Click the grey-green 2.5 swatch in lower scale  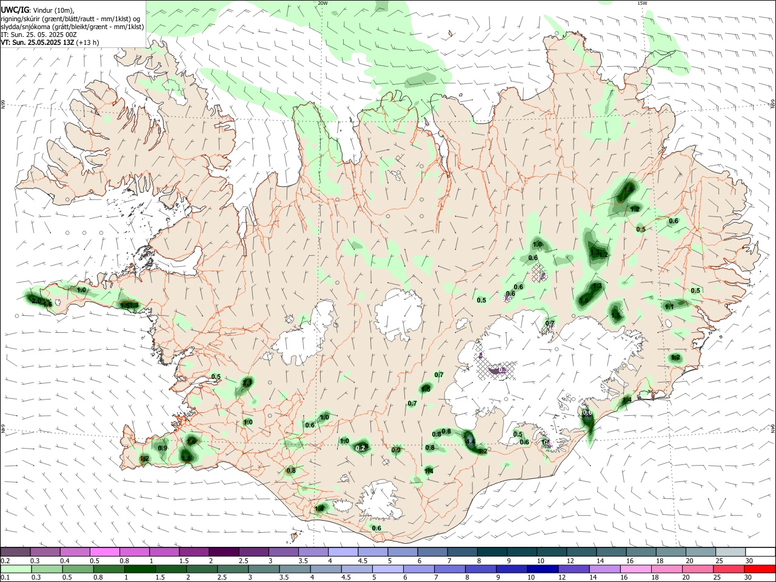pos(233,569)
